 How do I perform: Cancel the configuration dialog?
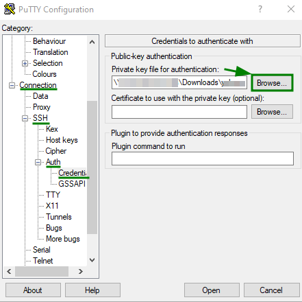271,290
